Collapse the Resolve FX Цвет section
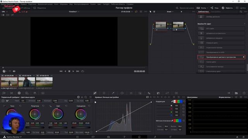Image resolution: width=248 pixels, height=139 pixels. pyautogui.click(x=245, y=24)
